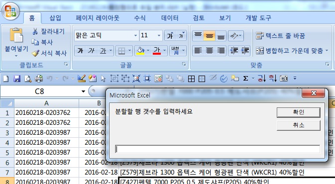This screenshot has height=184, width=335.
Task: Open the 보기 (View) tab
Action: tap(225, 18)
